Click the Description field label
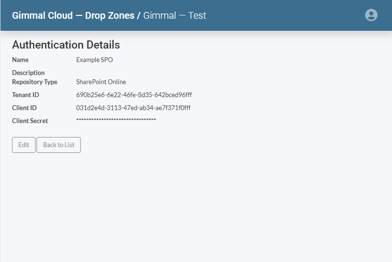Viewport: 392px width, 262px height. pos(28,73)
